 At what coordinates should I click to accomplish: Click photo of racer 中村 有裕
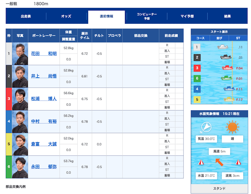point(20,121)
